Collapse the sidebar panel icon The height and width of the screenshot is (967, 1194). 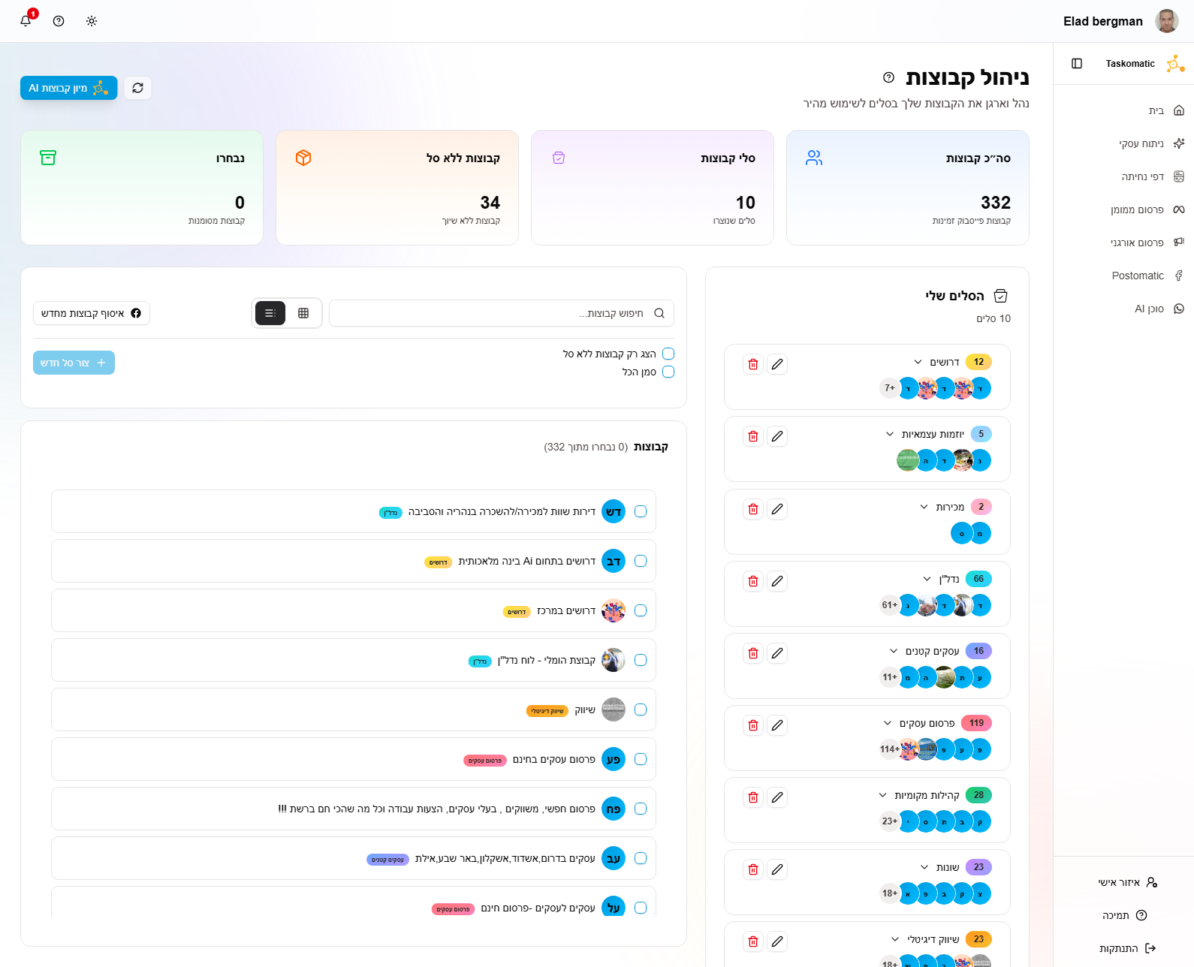(1076, 64)
